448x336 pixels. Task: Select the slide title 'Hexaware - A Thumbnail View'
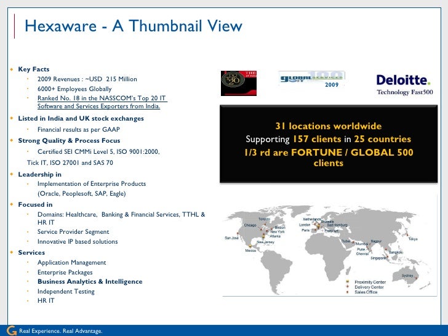[134, 26]
